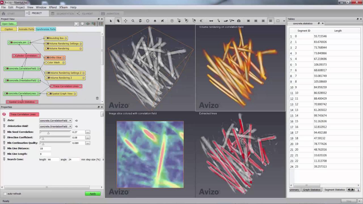
Task: Click the measuring ruler tool icon
Action: [226, 21]
